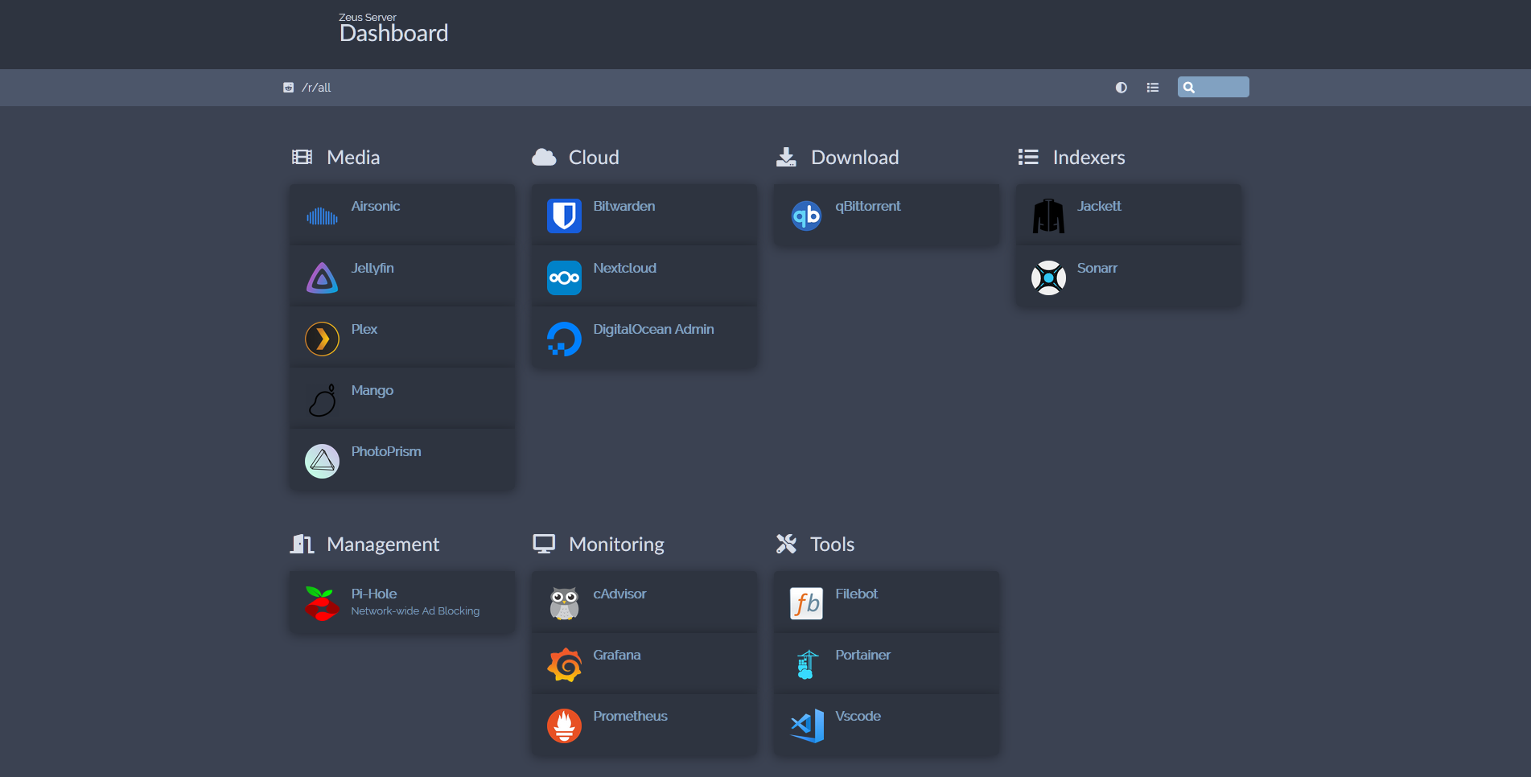Image resolution: width=1531 pixels, height=777 pixels.
Task: Click the Media group heading
Action: point(353,158)
